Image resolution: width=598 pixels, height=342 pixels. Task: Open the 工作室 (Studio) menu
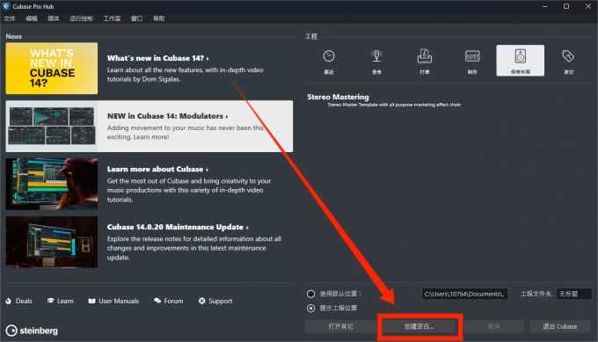pyautogui.click(x=112, y=18)
